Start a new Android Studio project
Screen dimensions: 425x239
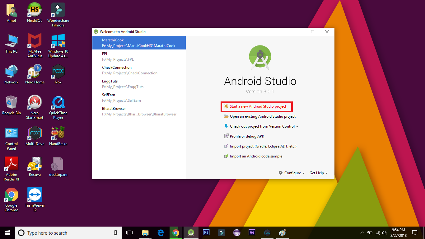pos(255,106)
